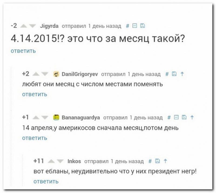Upvote DanilGrigoryev's comment
This screenshot has height=193, width=216.
click(x=36, y=74)
